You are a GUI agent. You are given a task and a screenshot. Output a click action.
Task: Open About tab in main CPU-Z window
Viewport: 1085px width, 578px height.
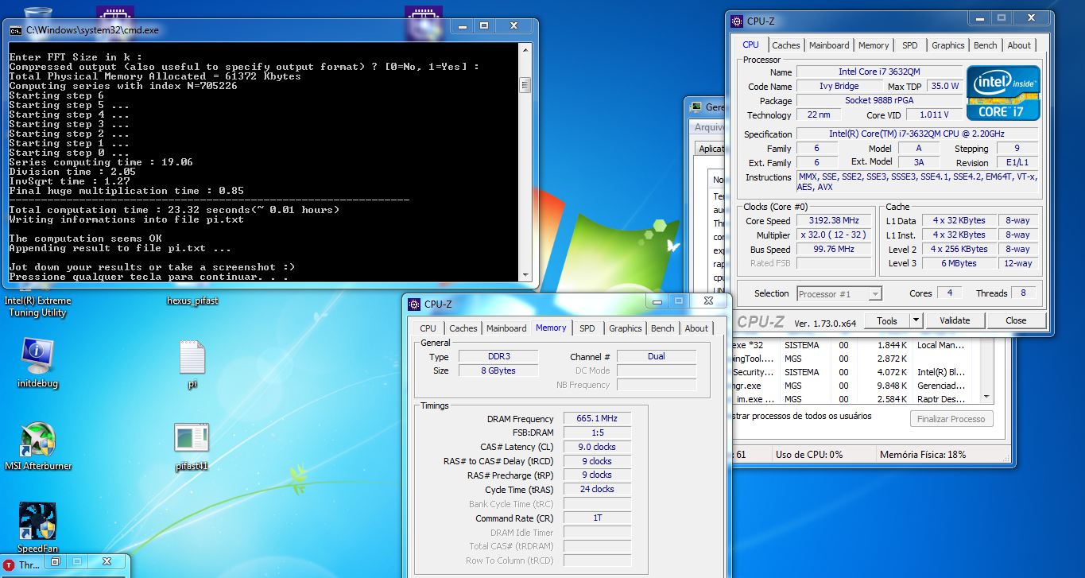pos(1019,45)
